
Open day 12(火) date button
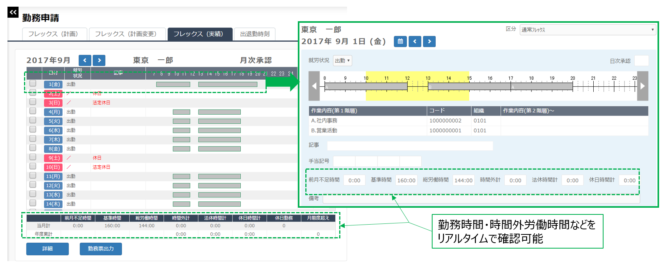[x=53, y=186]
